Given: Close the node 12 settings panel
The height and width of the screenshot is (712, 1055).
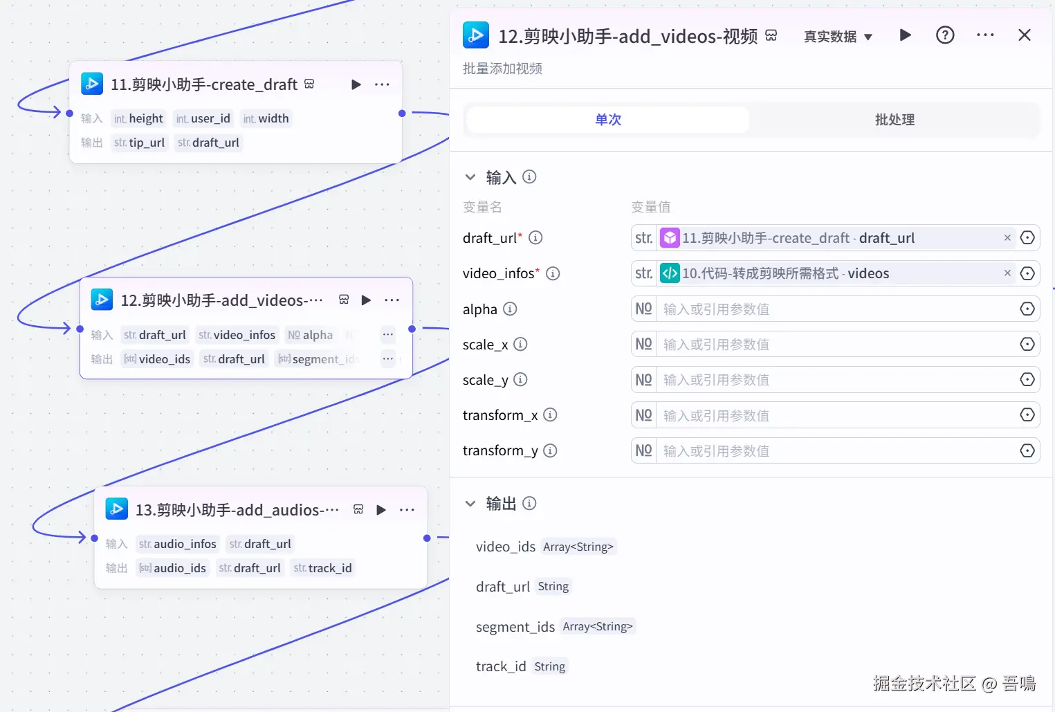Looking at the screenshot, I should point(1025,35).
